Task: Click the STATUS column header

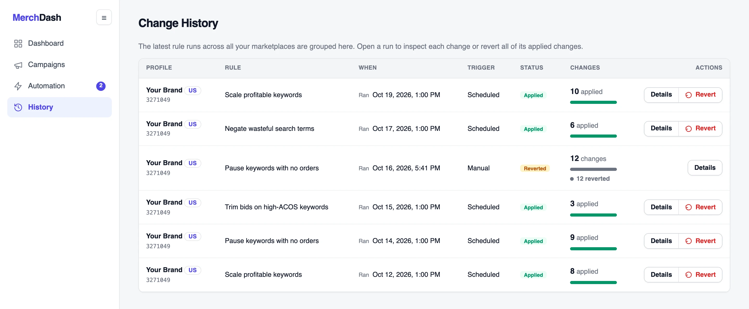Action: (x=531, y=67)
